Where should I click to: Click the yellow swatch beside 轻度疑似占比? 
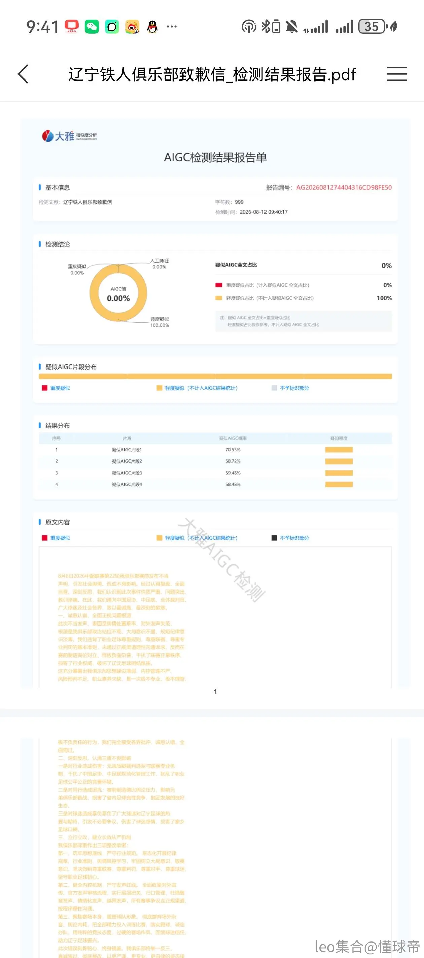218,298
